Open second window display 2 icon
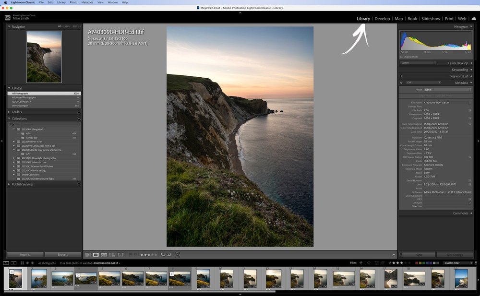This screenshot has height=296, width=480. point(13,263)
